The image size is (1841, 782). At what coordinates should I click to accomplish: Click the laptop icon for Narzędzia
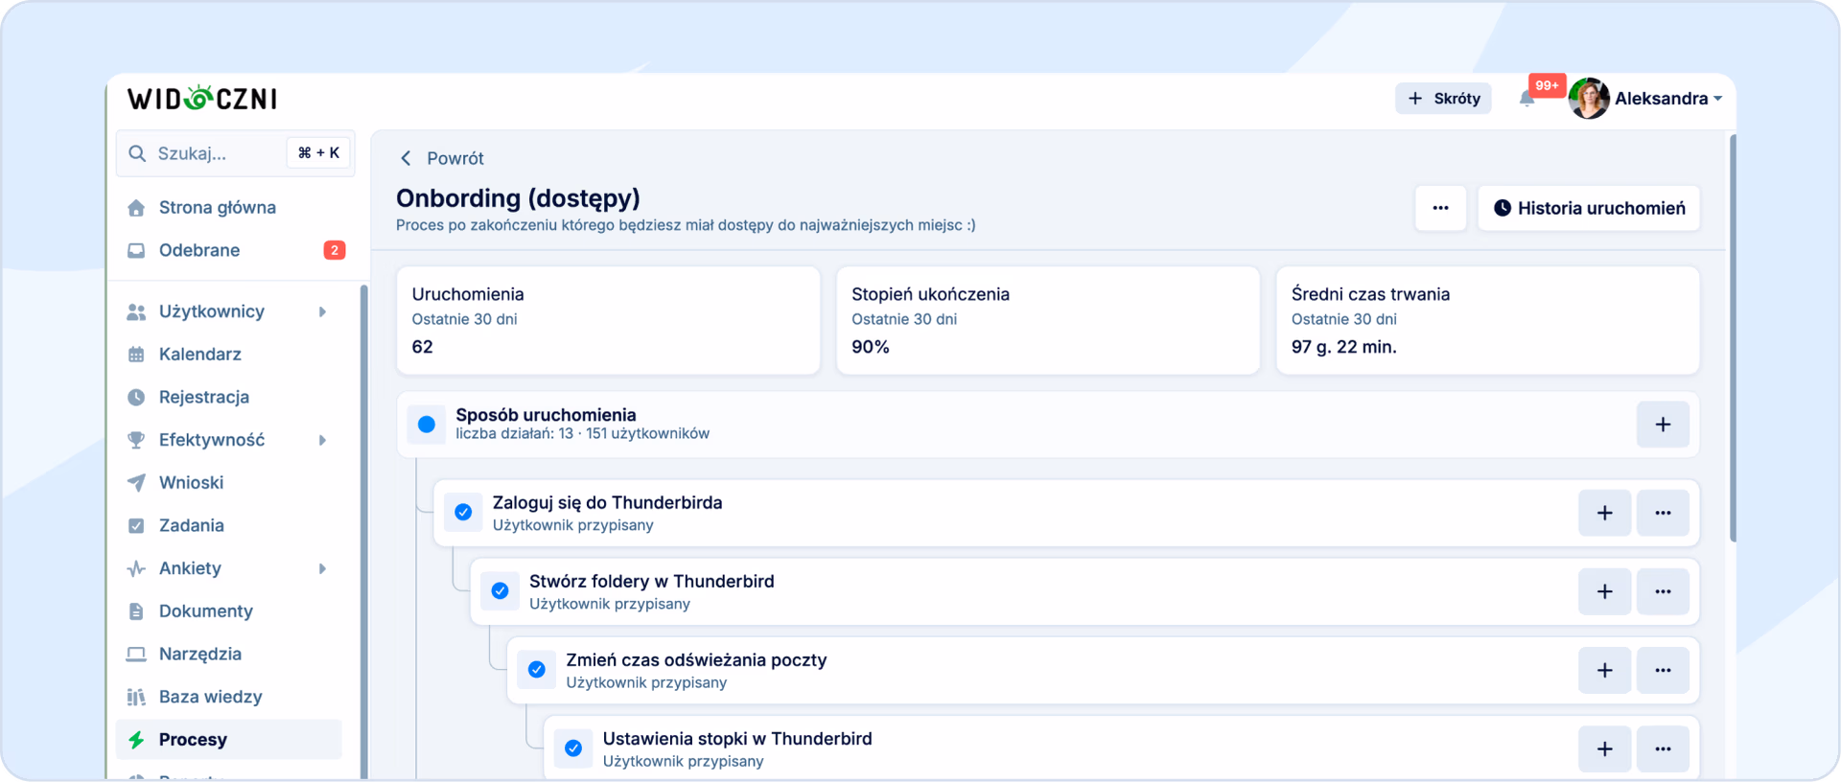(136, 654)
